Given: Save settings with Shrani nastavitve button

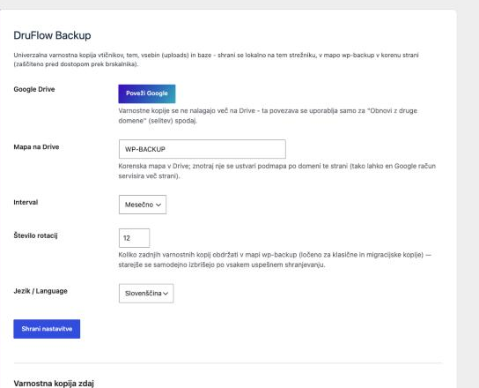Looking at the screenshot, I should tap(47, 329).
